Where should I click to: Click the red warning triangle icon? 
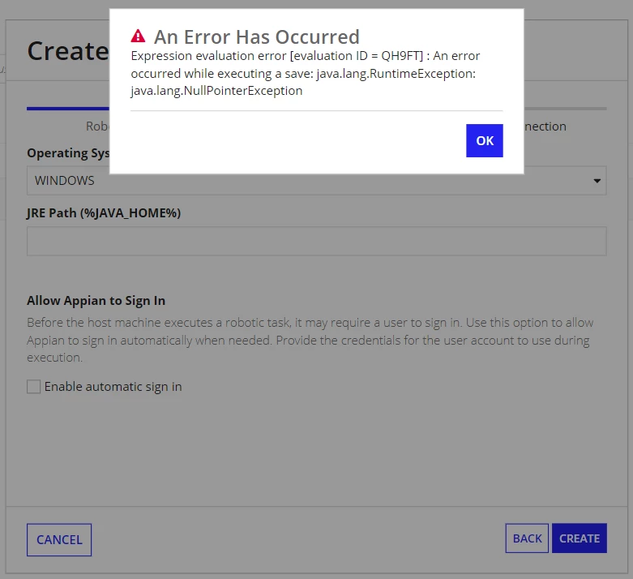pyautogui.click(x=138, y=36)
